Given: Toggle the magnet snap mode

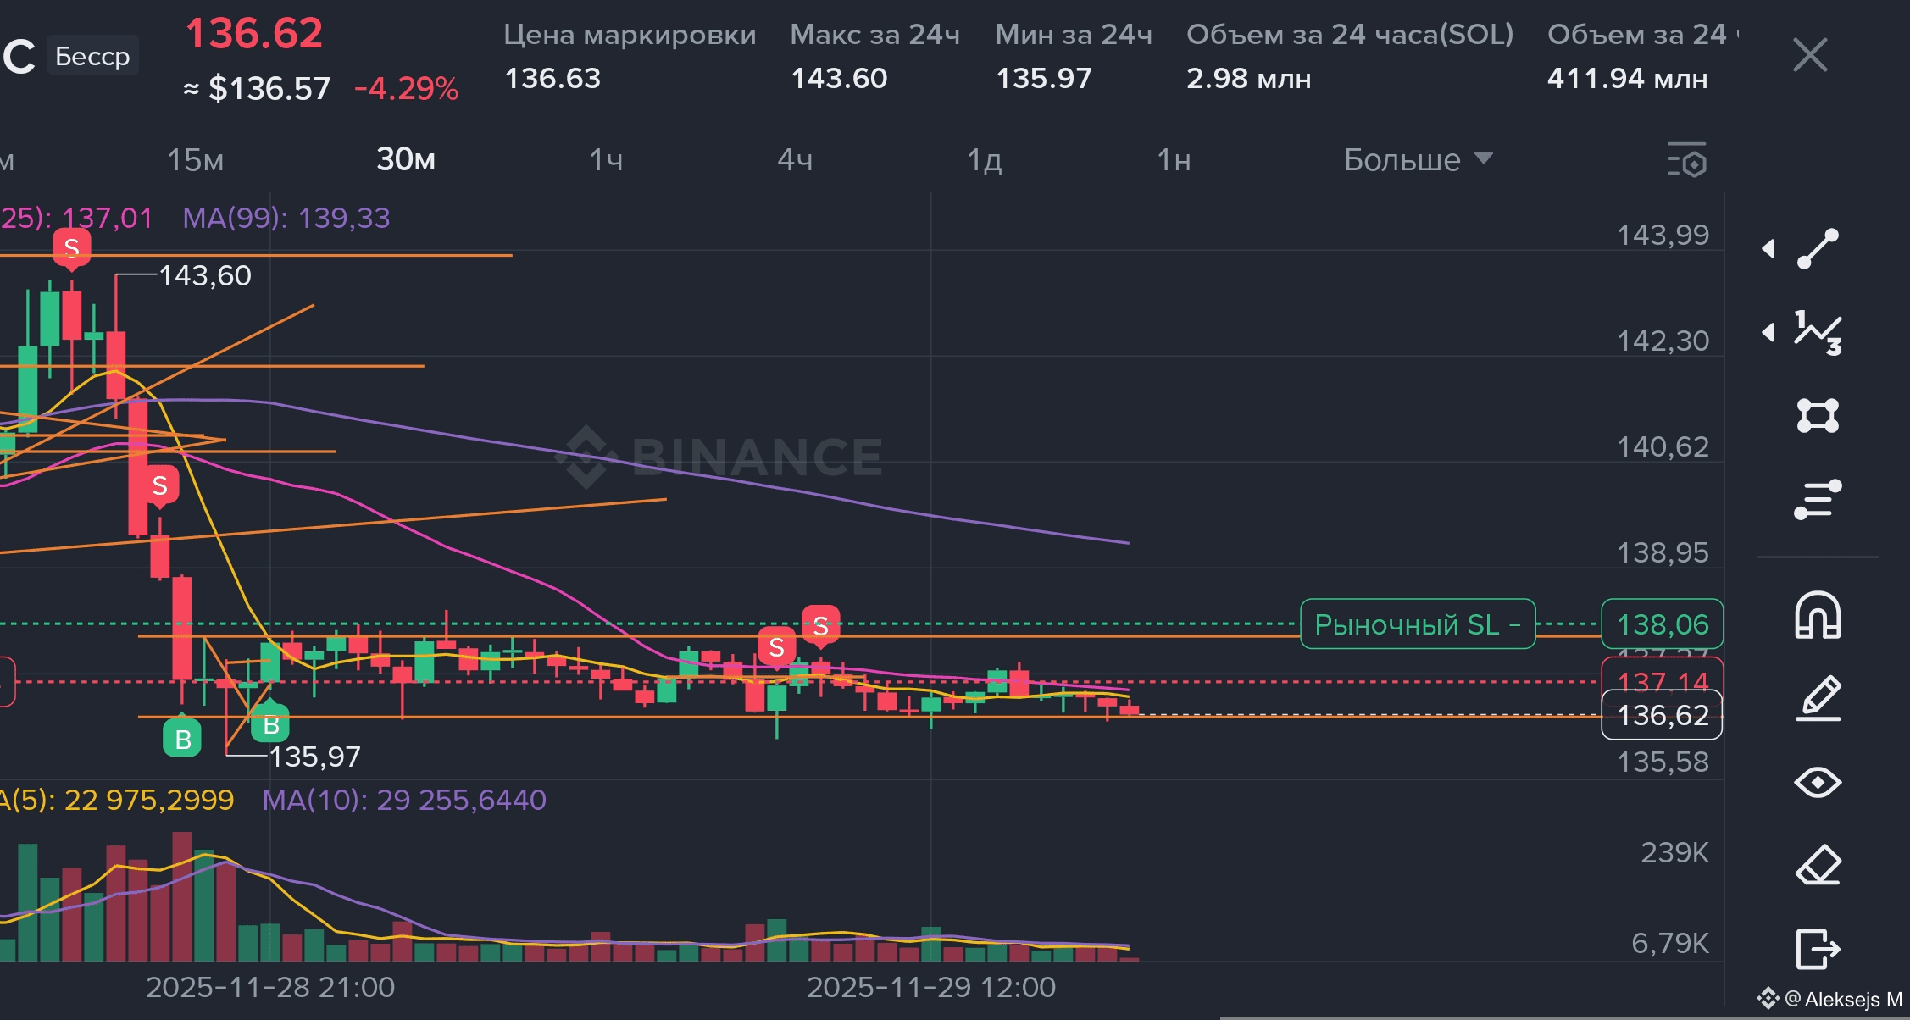Looking at the screenshot, I should [1818, 615].
